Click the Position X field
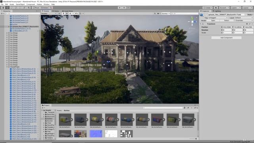Viewport: 254px width, 143px height. [x=227, y=27]
